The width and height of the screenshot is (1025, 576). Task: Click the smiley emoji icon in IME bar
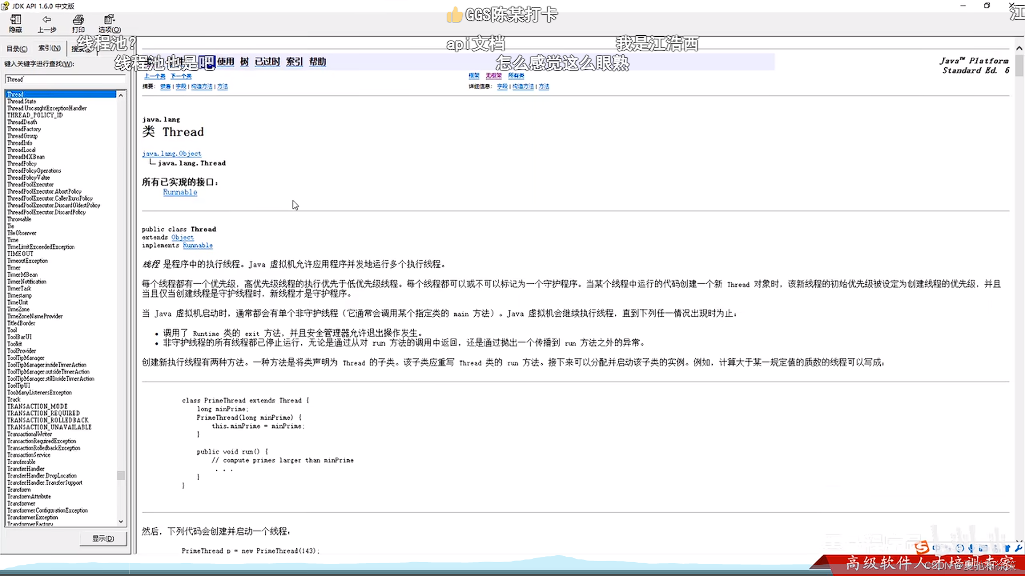pos(960,548)
